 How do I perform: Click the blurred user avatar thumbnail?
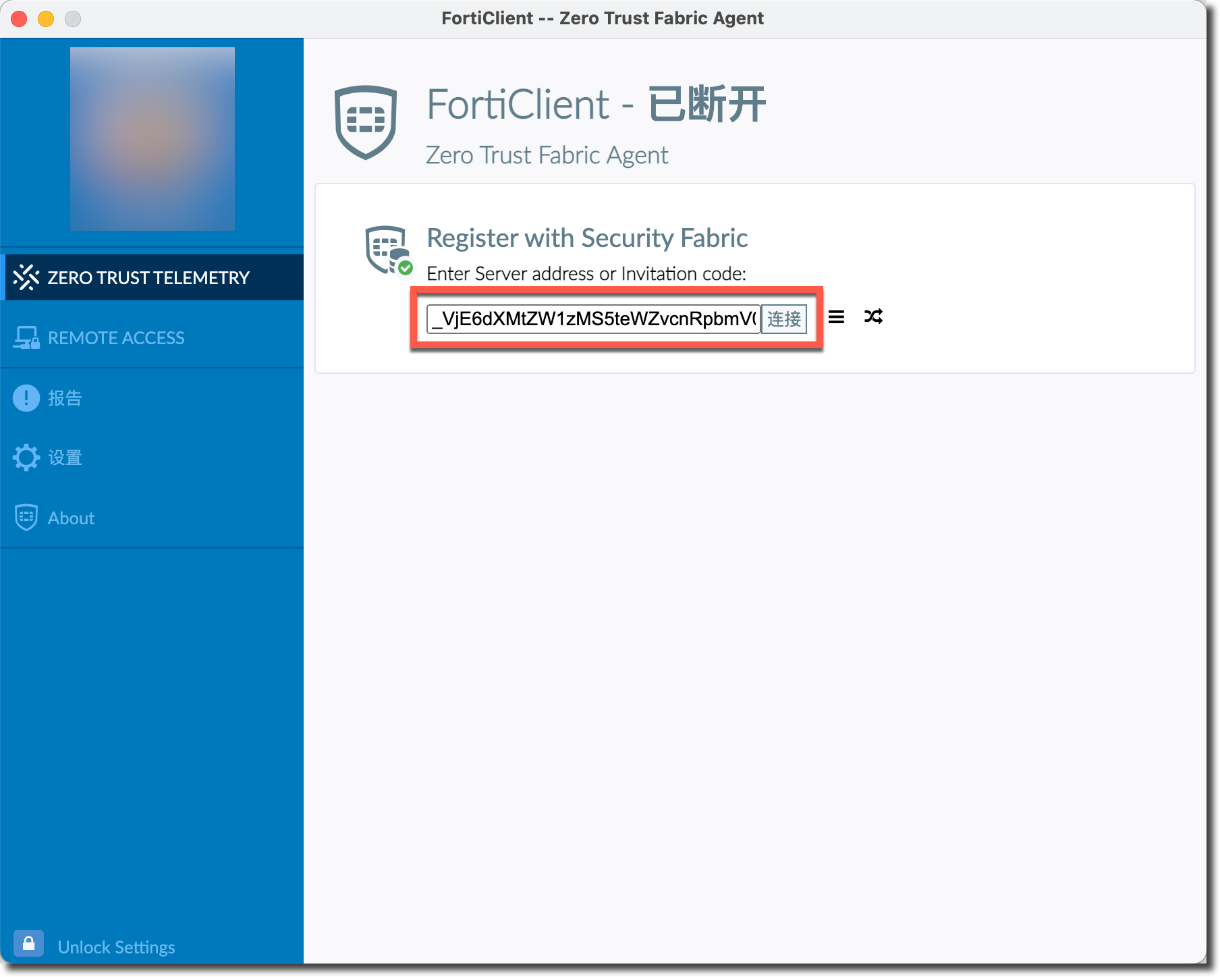[x=152, y=139]
